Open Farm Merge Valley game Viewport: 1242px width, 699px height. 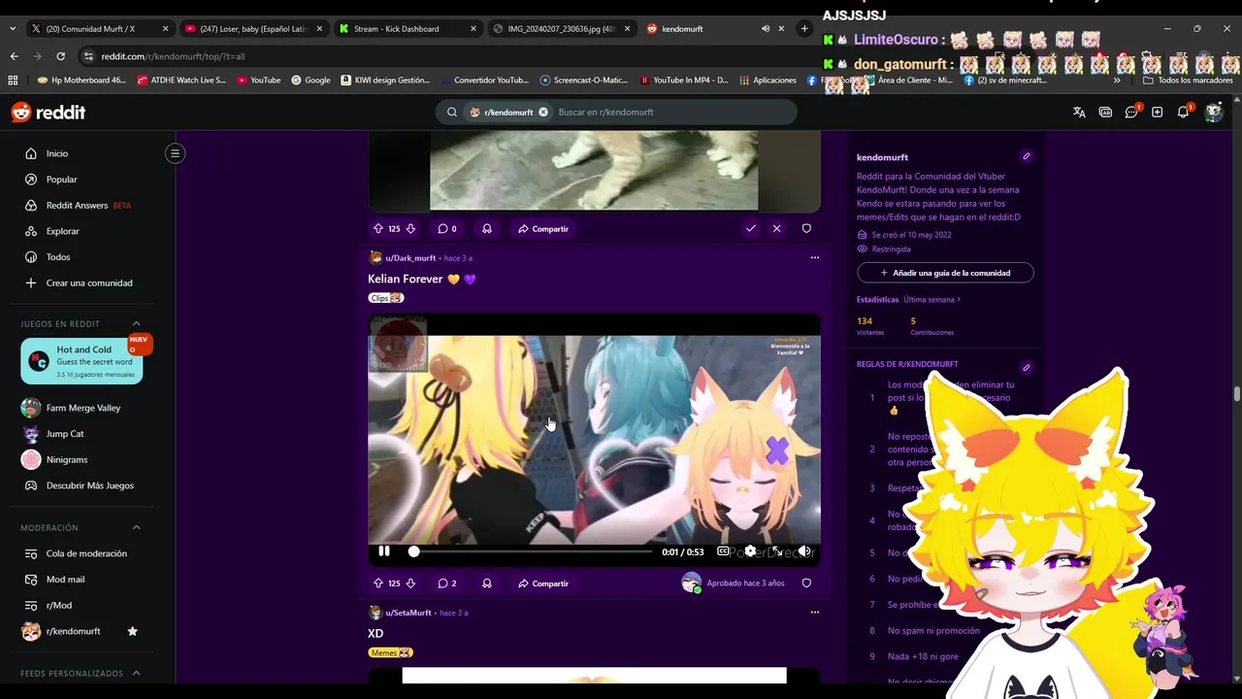tap(82, 408)
